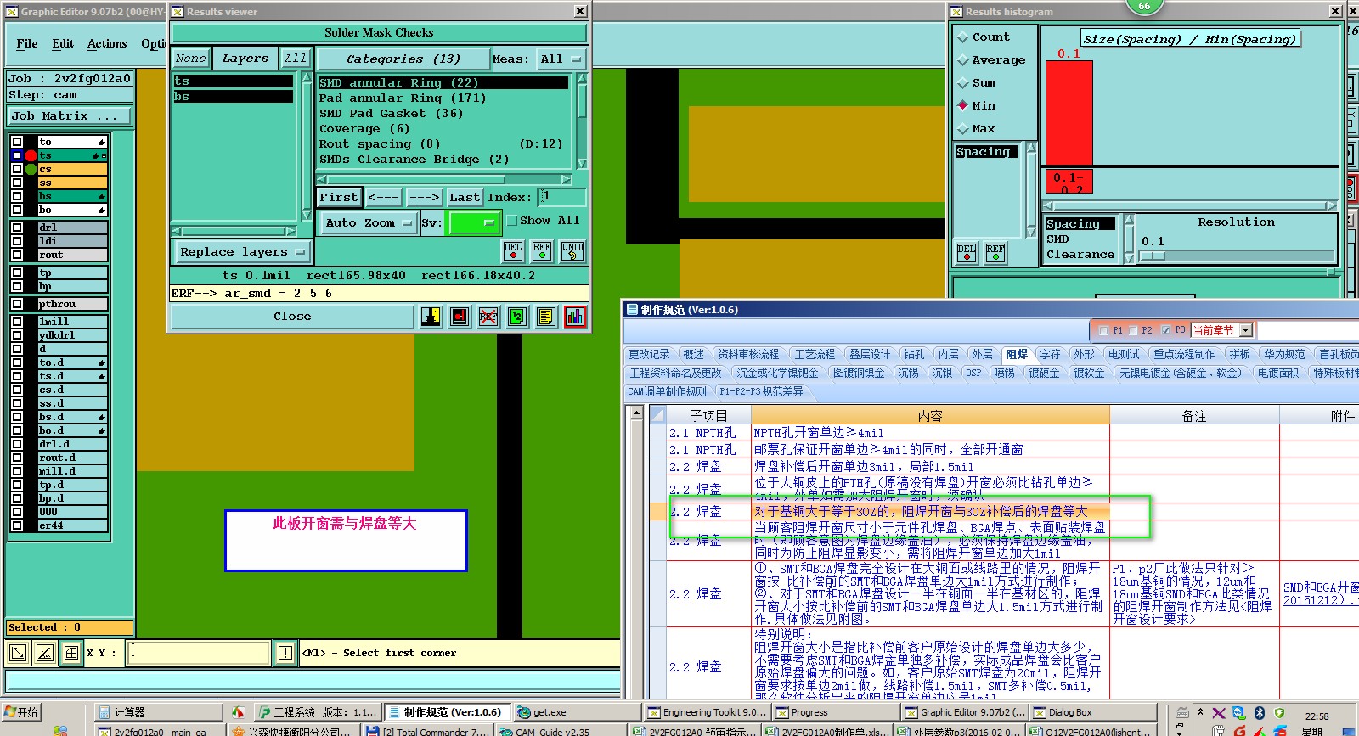
Task: Select 'Rout spacing (8)' category
Action: (380, 144)
